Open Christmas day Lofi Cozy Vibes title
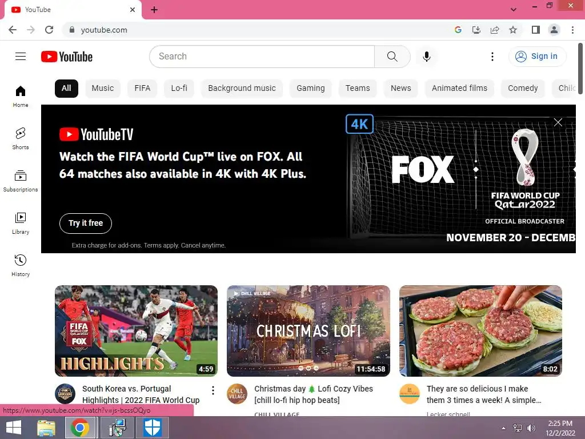This screenshot has width=585, height=439. (x=314, y=394)
